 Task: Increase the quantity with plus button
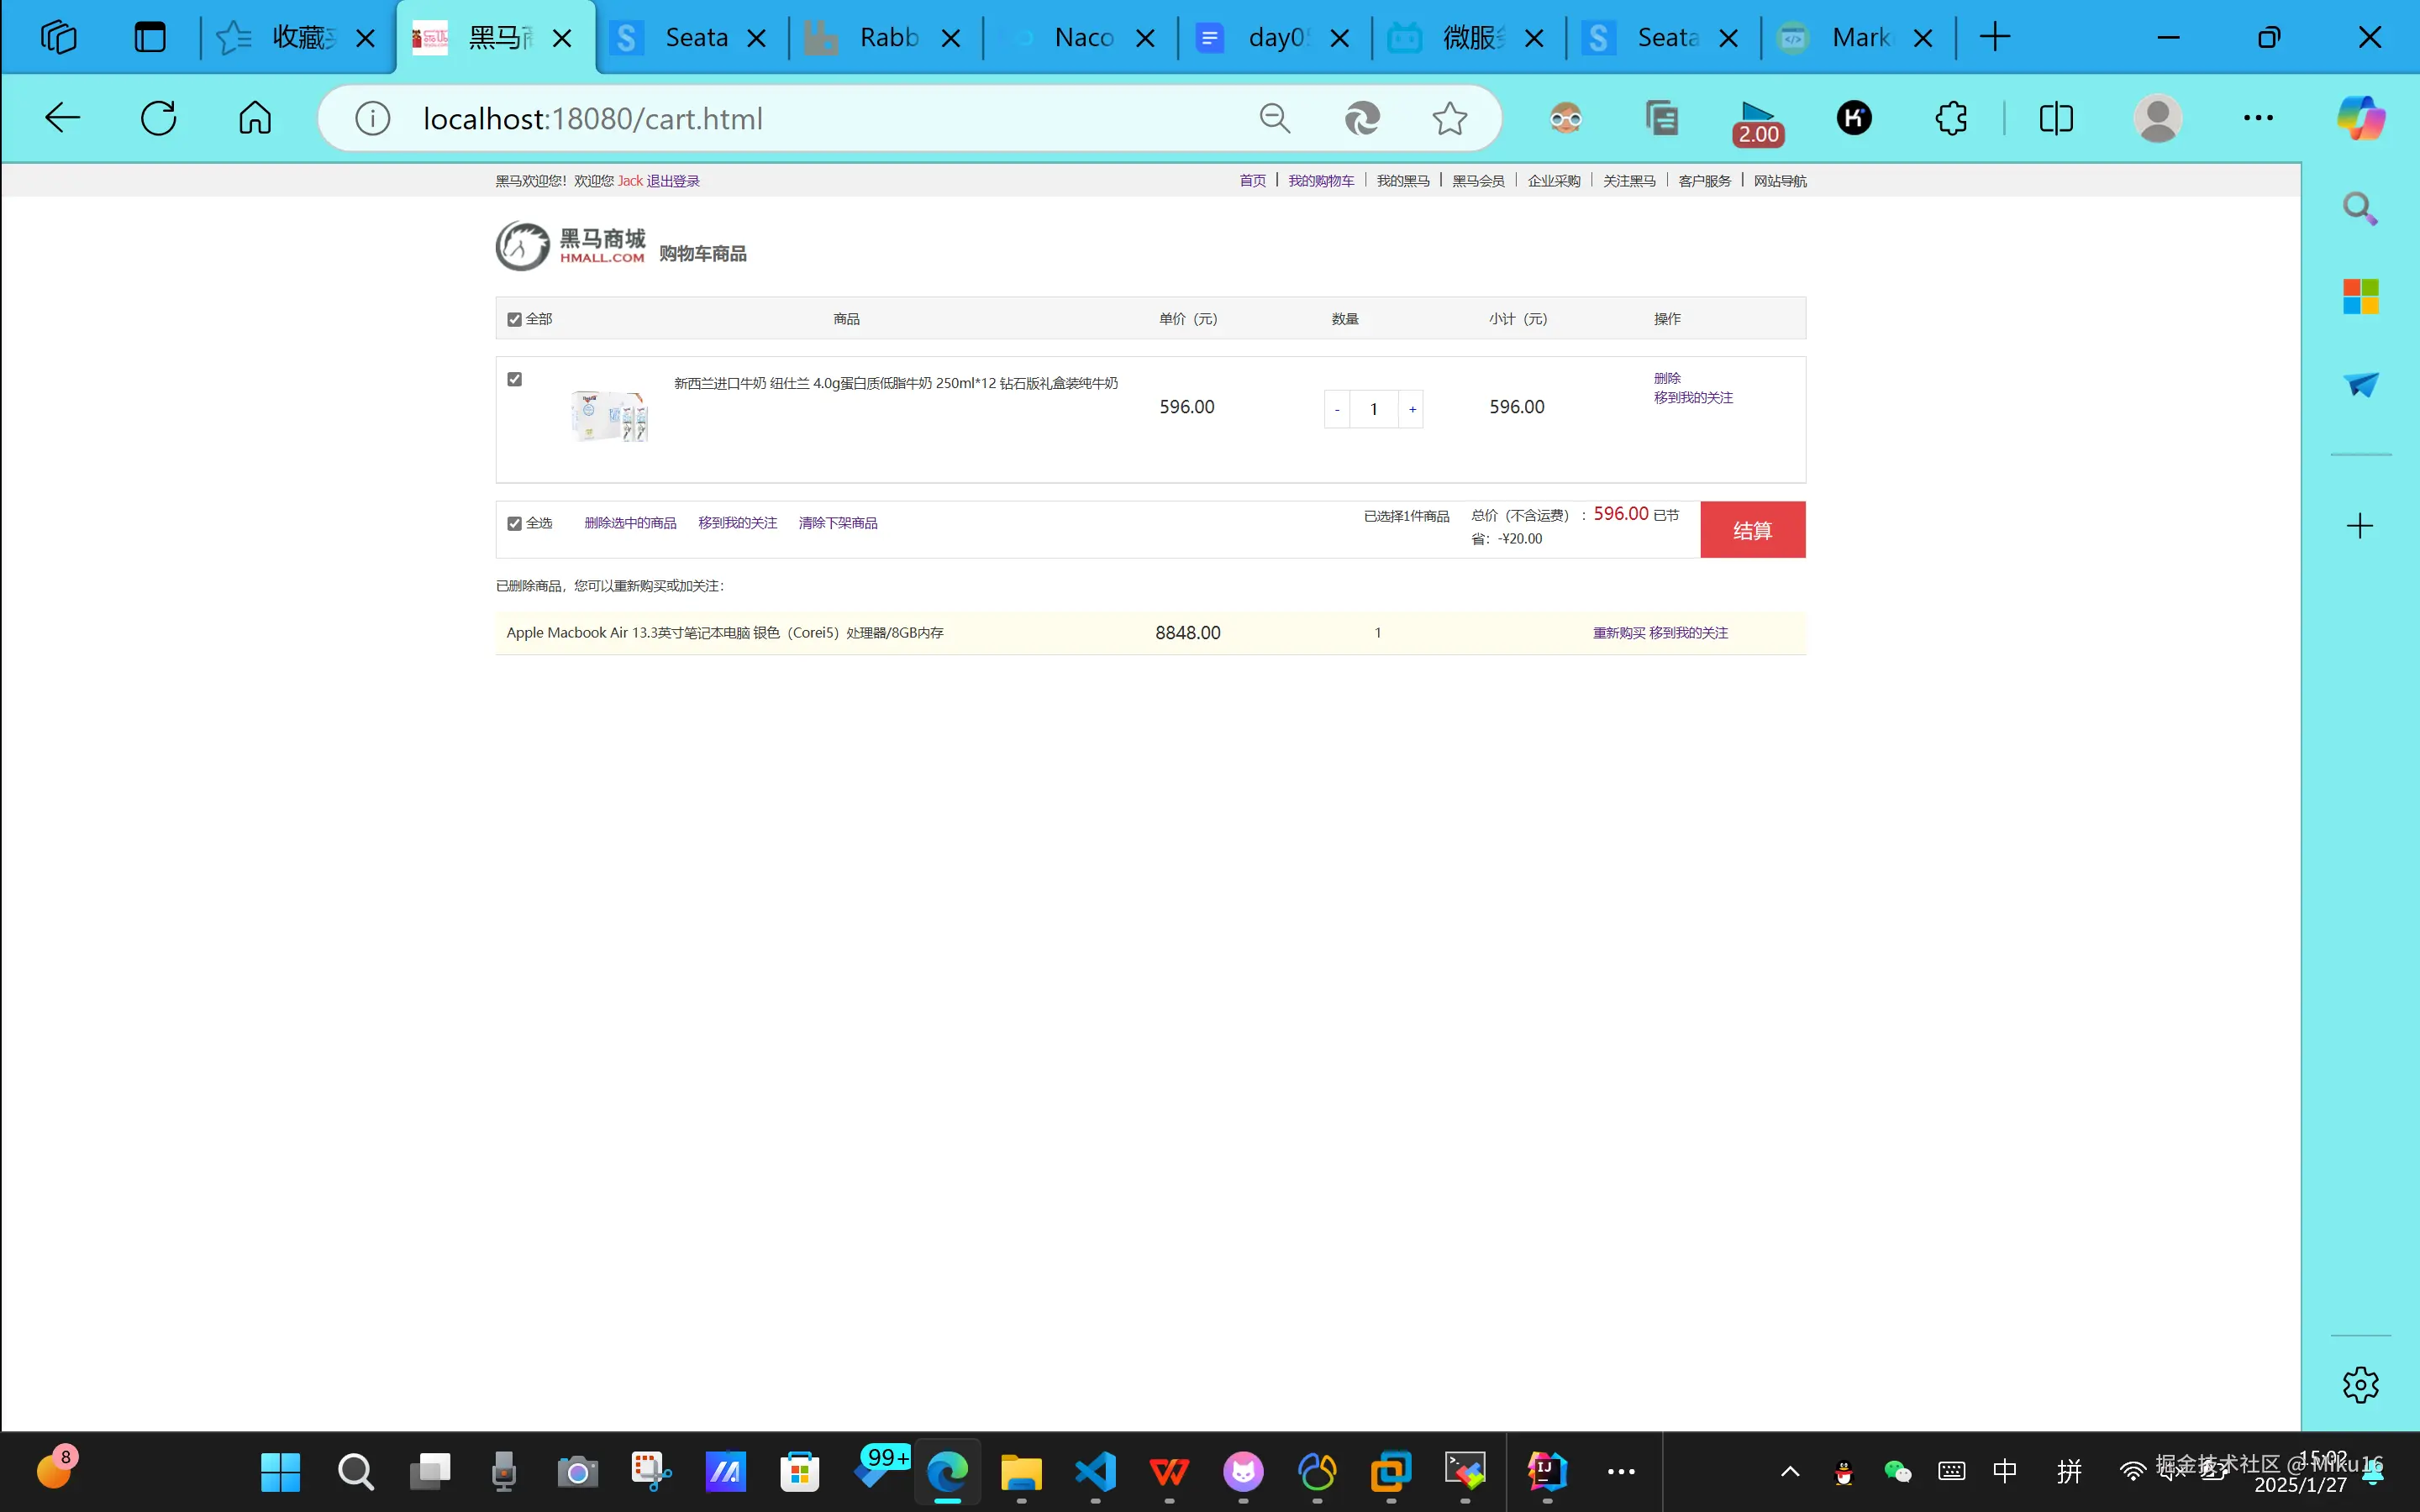[1412, 409]
